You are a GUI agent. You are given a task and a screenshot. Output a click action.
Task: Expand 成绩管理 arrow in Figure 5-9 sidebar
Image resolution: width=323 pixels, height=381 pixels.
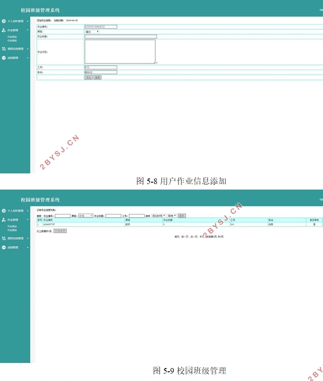point(28,247)
